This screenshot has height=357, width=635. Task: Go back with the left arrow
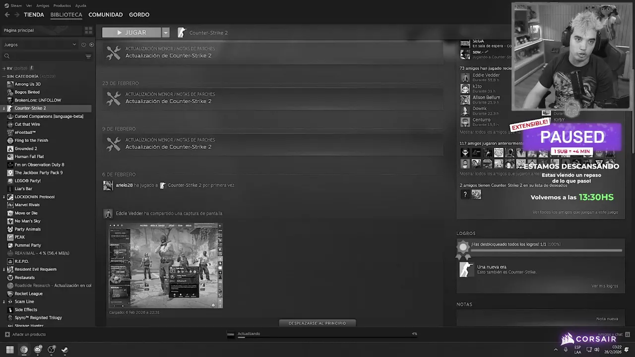pyautogui.click(x=7, y=15)
